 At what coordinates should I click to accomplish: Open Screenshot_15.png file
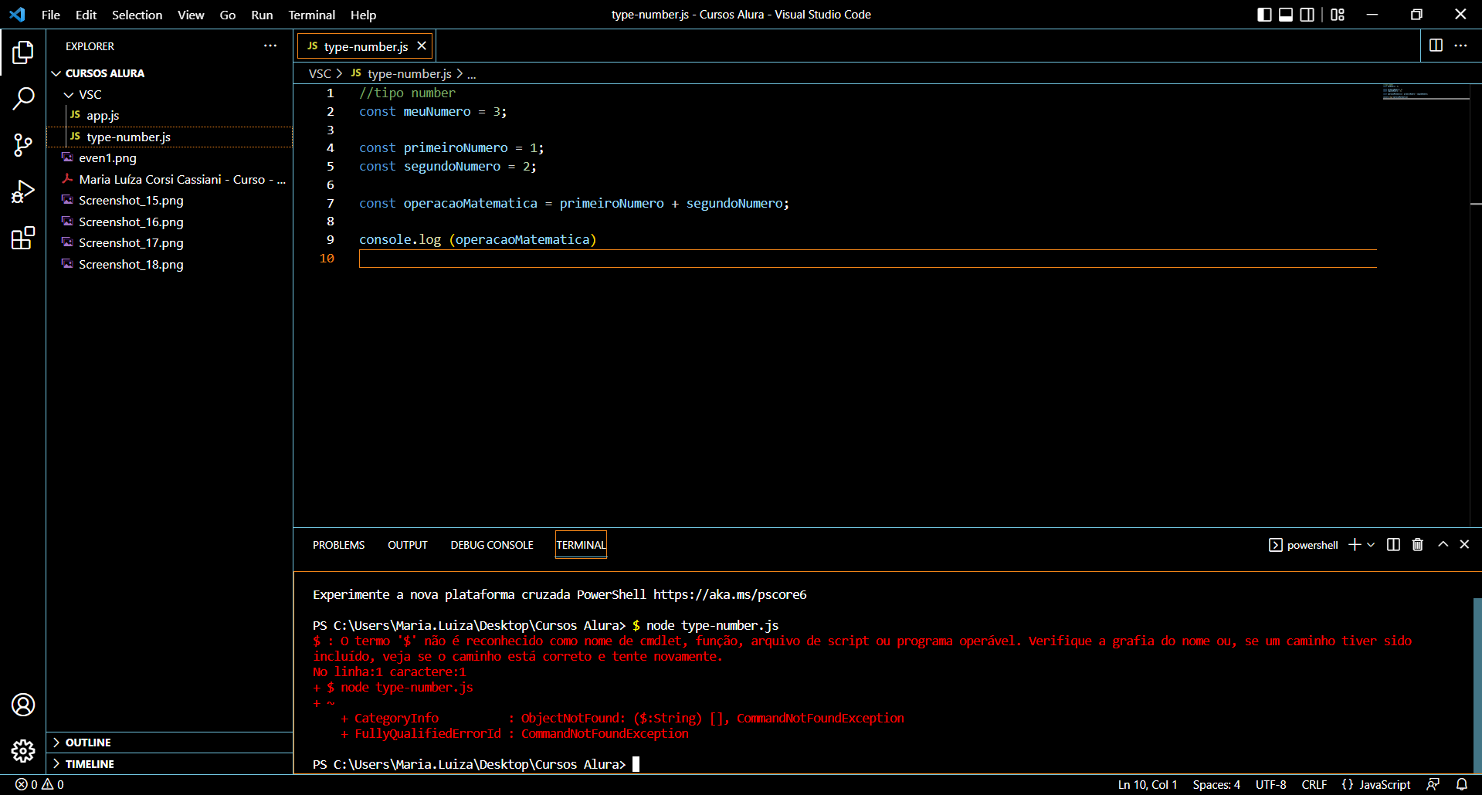(x=170, y=201)
